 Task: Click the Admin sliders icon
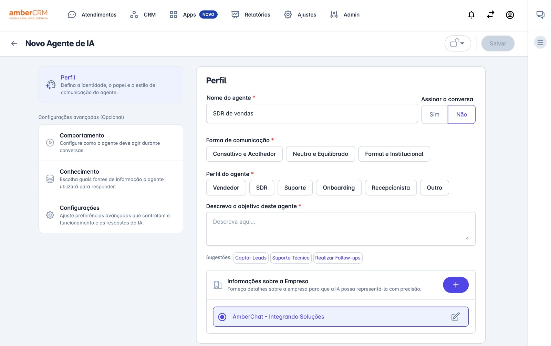click(x=333, y=14)
